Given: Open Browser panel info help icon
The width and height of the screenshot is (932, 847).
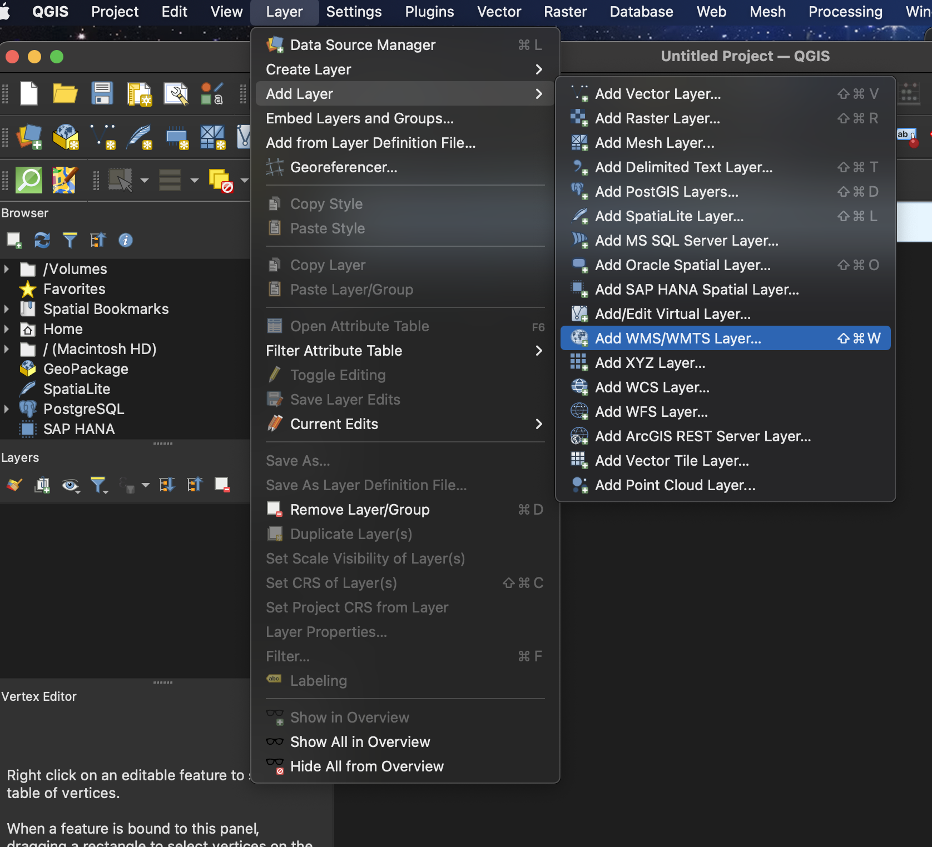Looking at the screenshot, I should pos(126,240).
